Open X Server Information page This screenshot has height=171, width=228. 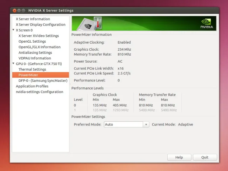pos(33,19)
